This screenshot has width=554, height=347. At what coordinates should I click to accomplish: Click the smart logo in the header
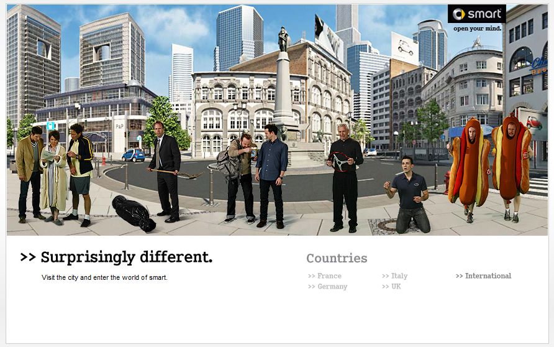(x=476, y=14)
